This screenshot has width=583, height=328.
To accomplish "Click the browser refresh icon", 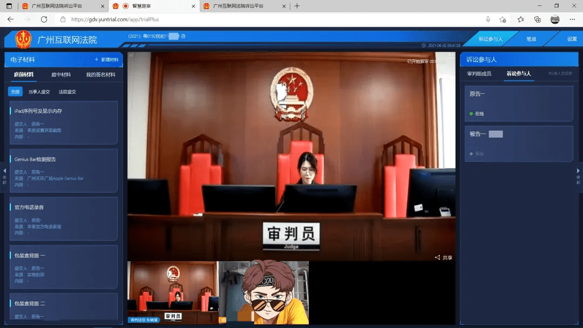I will (44, 19).
